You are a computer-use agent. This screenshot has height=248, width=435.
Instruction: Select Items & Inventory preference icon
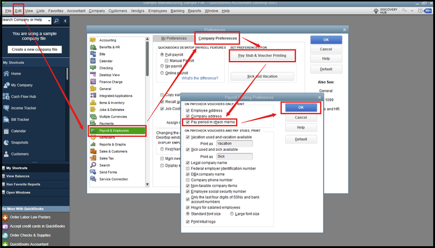click(93, 103)
